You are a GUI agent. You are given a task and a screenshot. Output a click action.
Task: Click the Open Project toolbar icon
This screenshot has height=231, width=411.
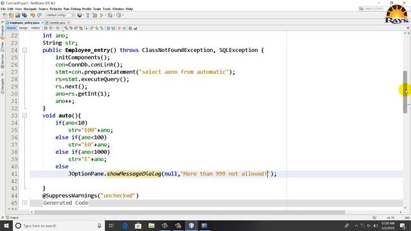(18, 15)
